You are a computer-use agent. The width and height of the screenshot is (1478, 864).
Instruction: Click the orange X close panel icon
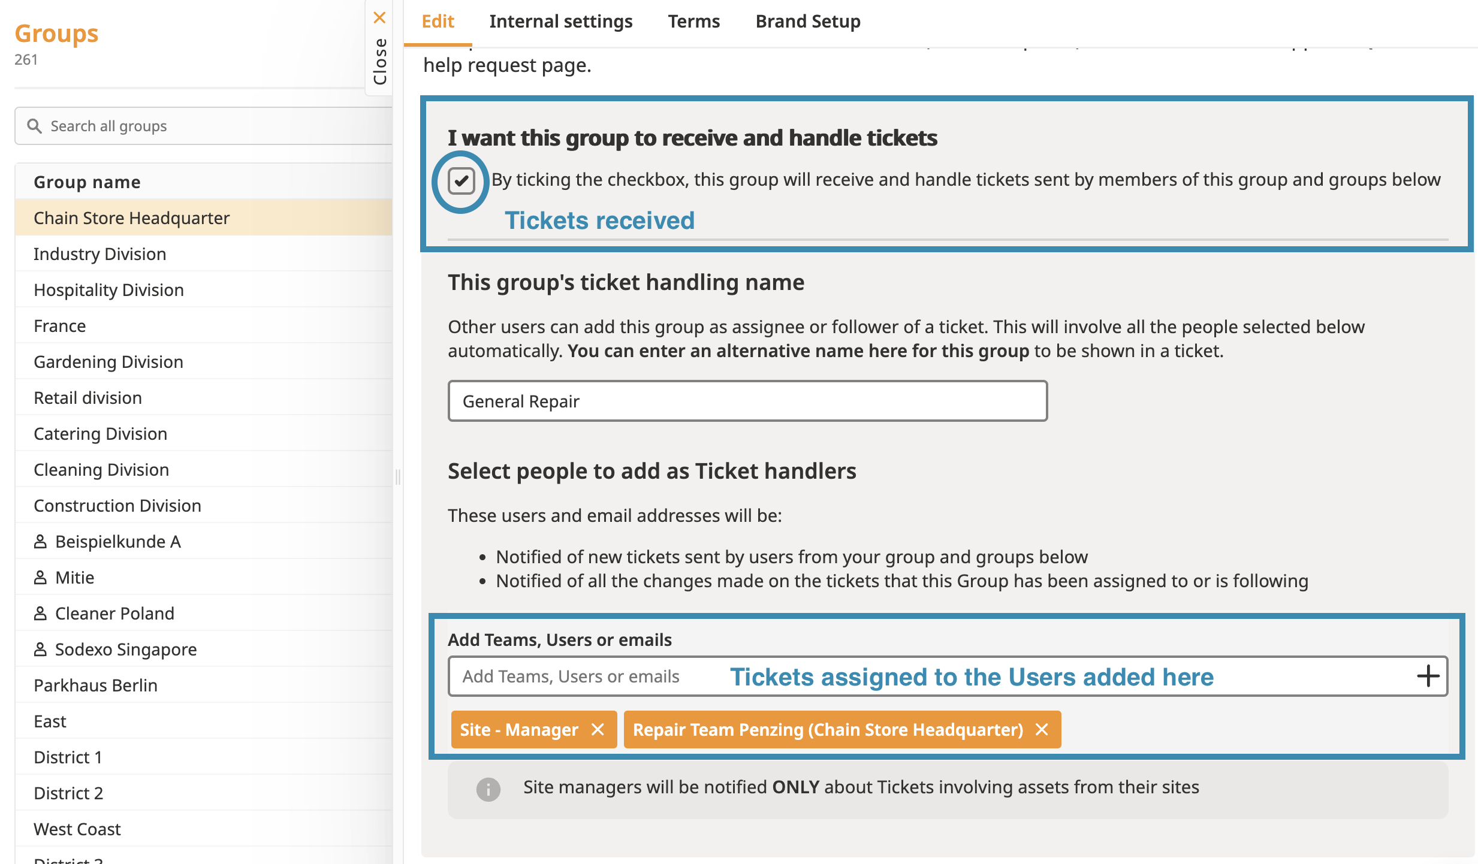379,17
